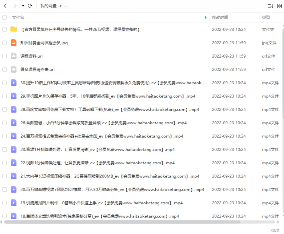Click video icon of 26.音频剪辑 file
The image size is (284, 234).
tap(14, 123)
